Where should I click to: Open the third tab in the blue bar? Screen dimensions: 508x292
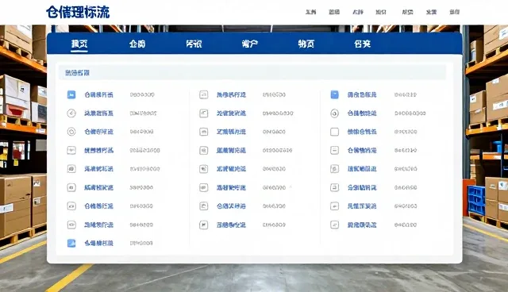tap(194, 44)
